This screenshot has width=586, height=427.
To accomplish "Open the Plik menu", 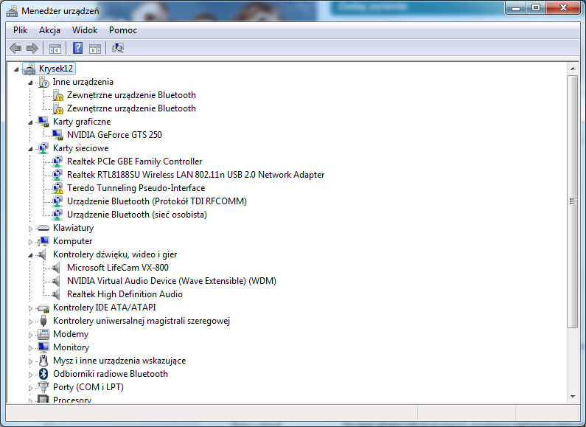I will click(x=20, y=30).
